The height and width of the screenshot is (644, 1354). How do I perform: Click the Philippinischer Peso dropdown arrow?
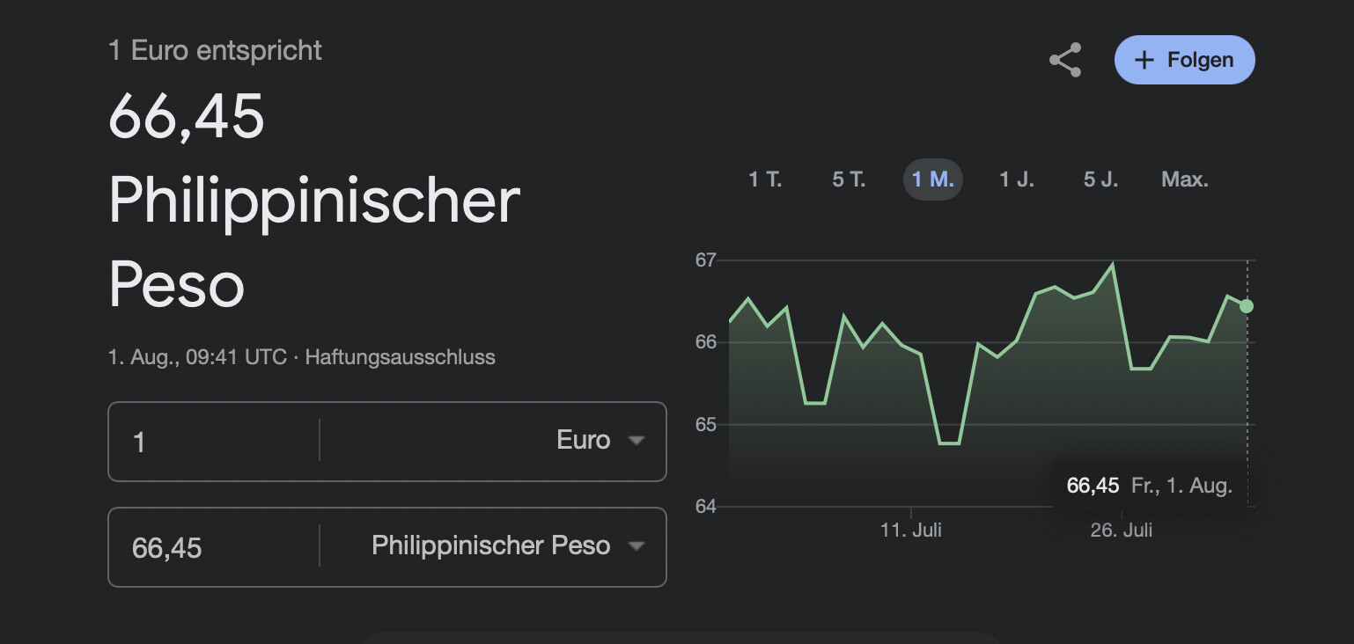[x=637, y=546]
